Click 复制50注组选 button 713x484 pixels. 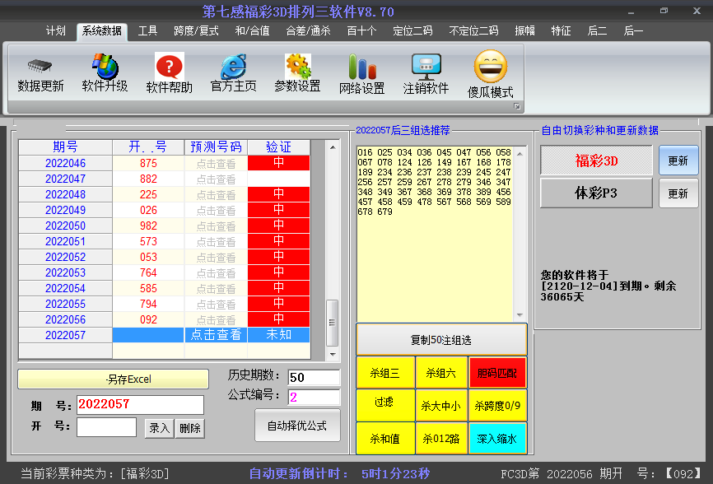441,339
